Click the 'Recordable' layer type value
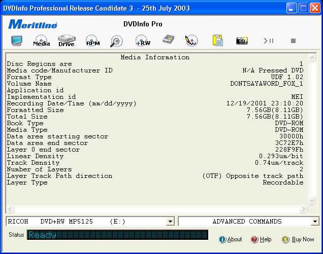Viewport: 323px width, 254px height. click(x=283, y=183)
